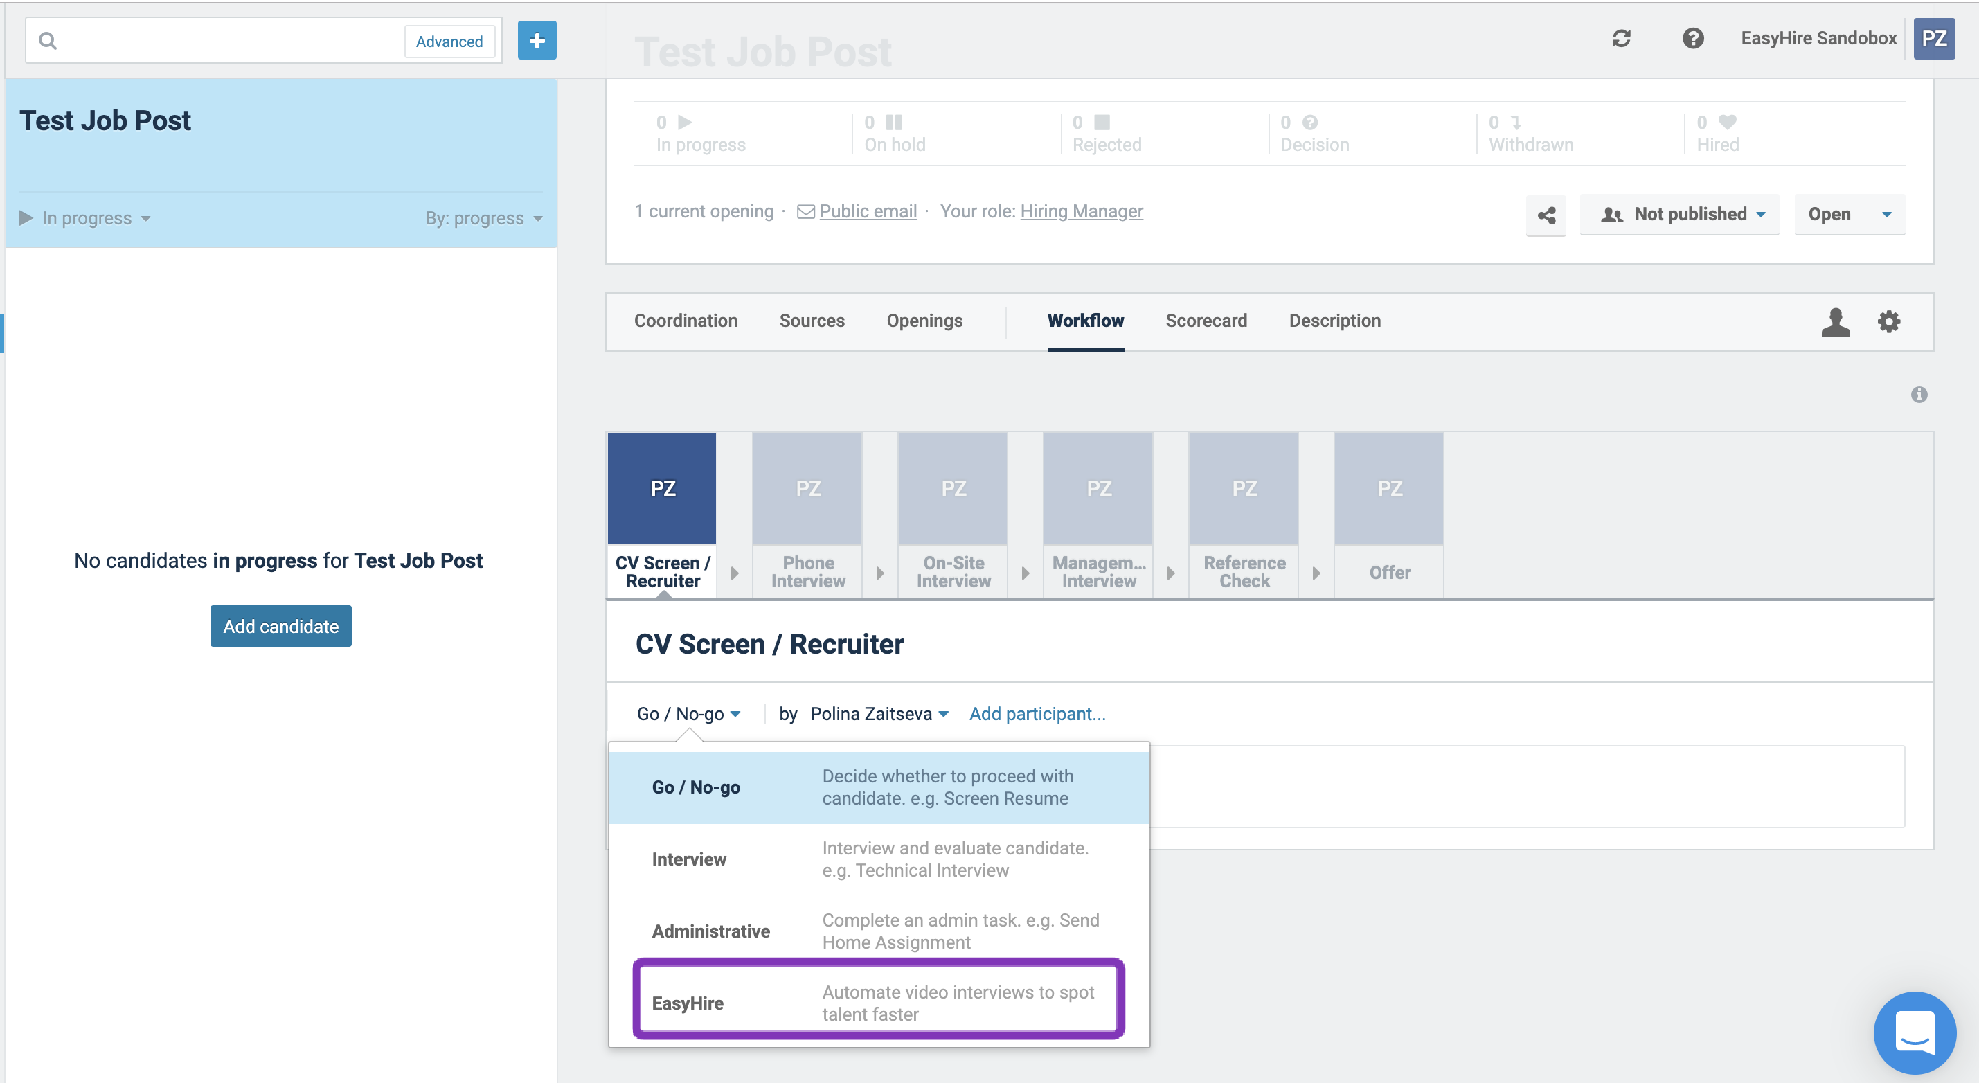Open the By: progress sort dropdown
The width and height of the screenshot is (1979, 1083).
483,218
